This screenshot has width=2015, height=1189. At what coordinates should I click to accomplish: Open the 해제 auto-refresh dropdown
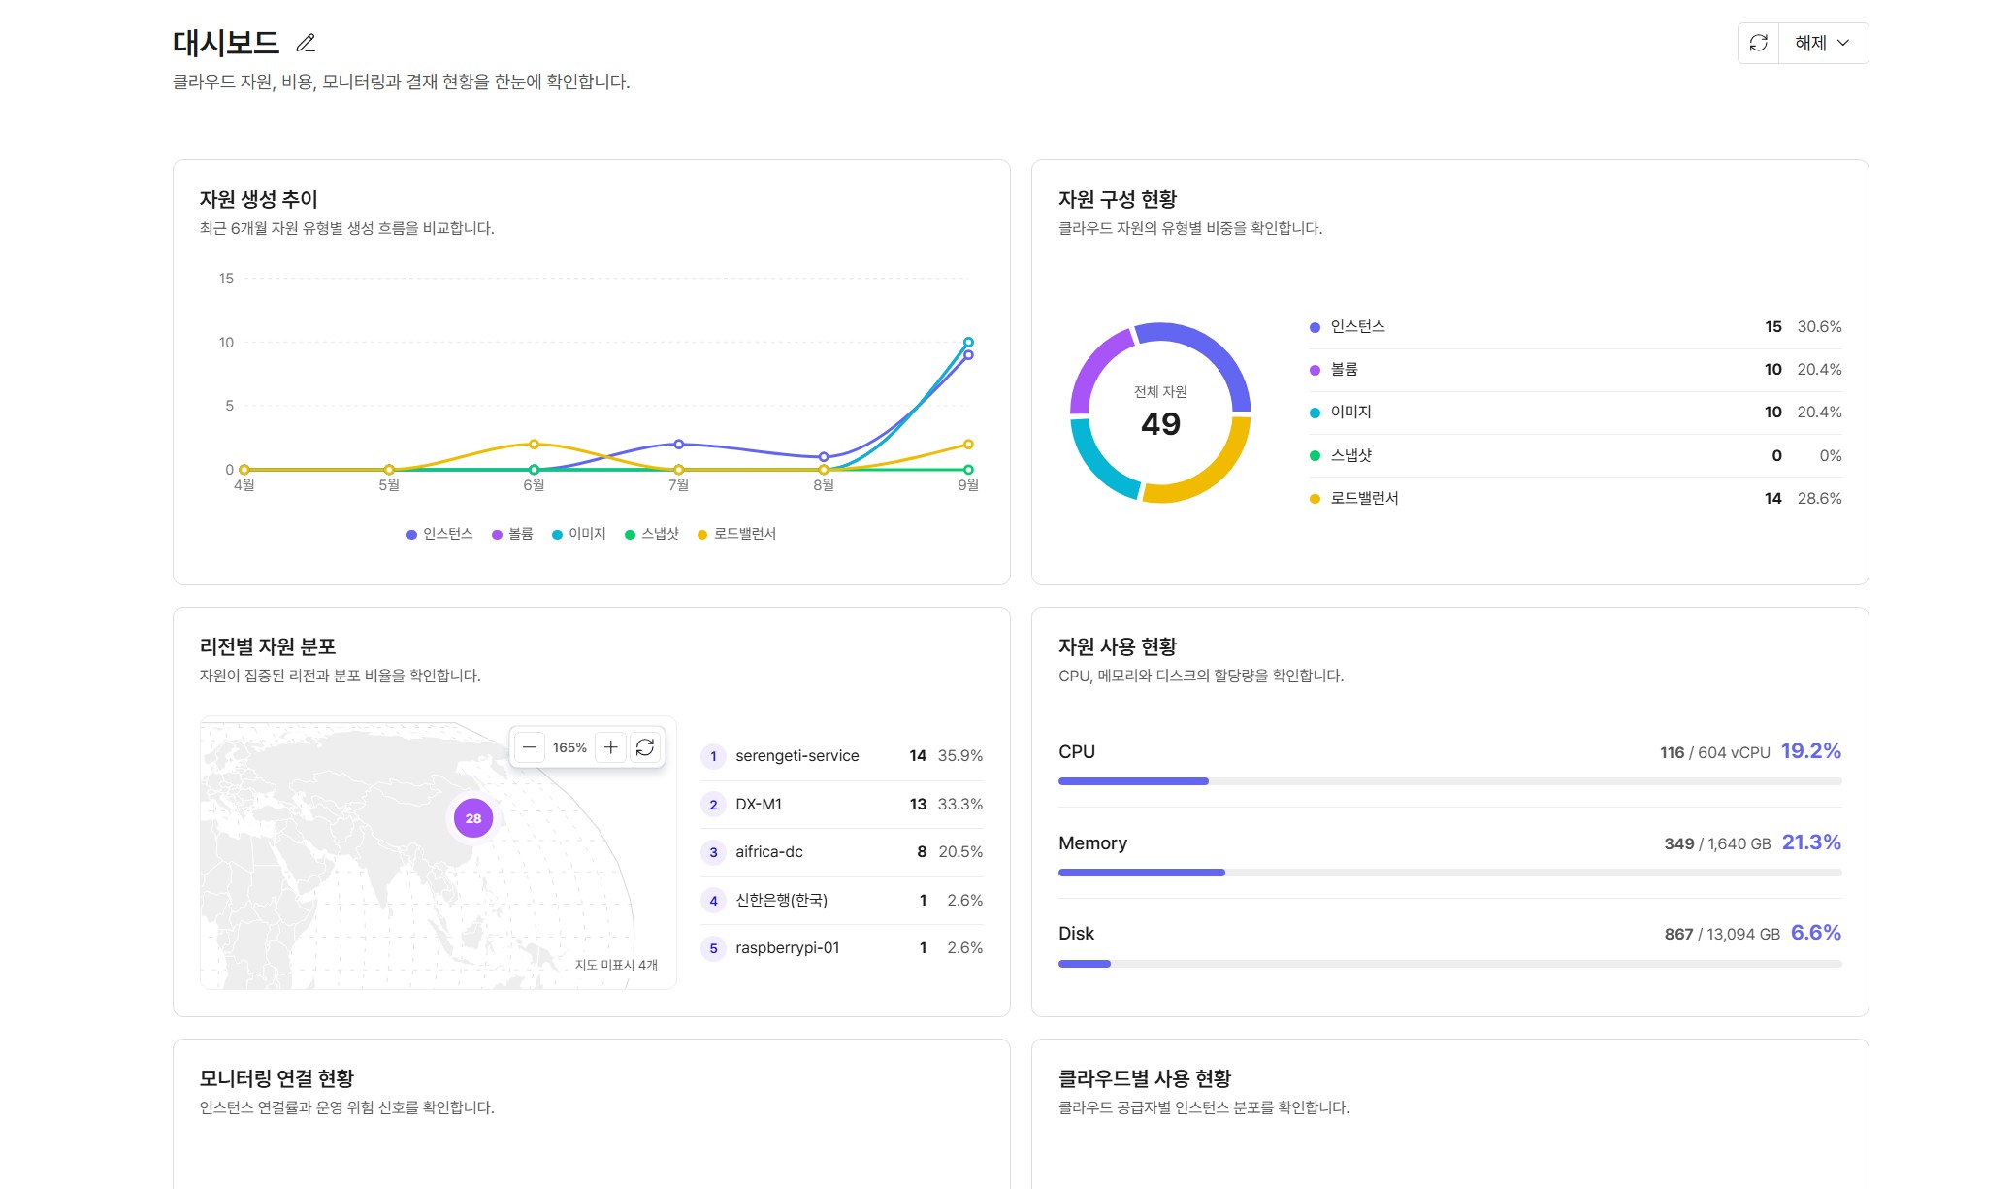pyautogui.click(x=1823, y=43)
